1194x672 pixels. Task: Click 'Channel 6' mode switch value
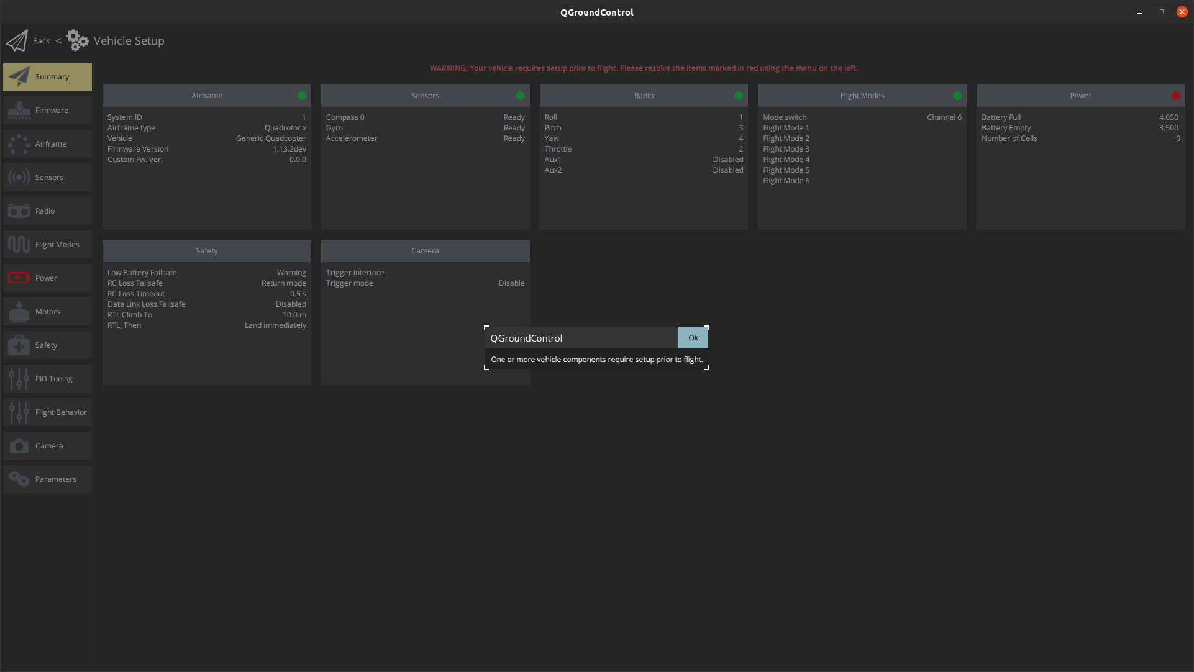click(944, 117)
